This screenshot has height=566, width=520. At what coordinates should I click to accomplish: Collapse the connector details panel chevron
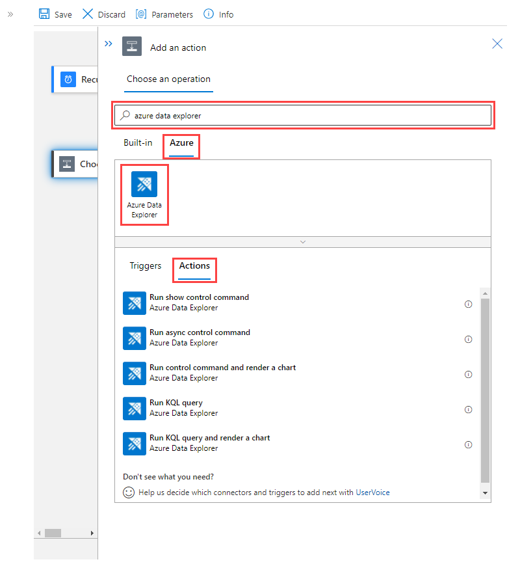tap(302, 241)
